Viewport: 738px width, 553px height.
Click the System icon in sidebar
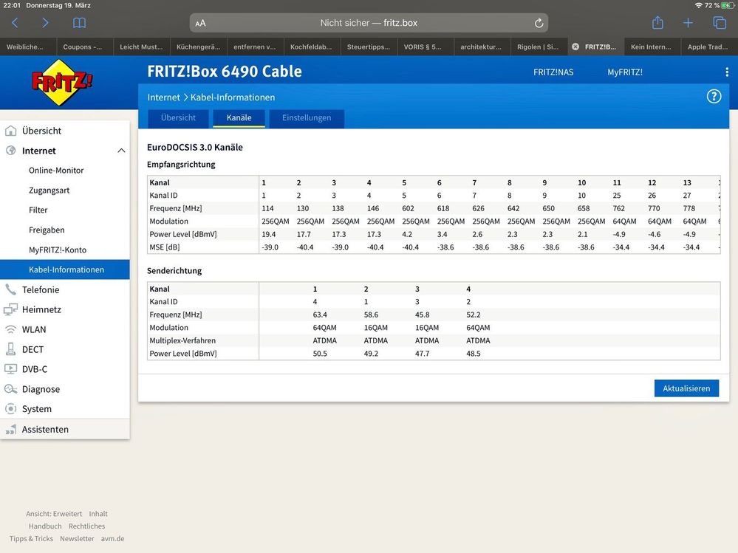pyautogui.click(x=10, y=408)
